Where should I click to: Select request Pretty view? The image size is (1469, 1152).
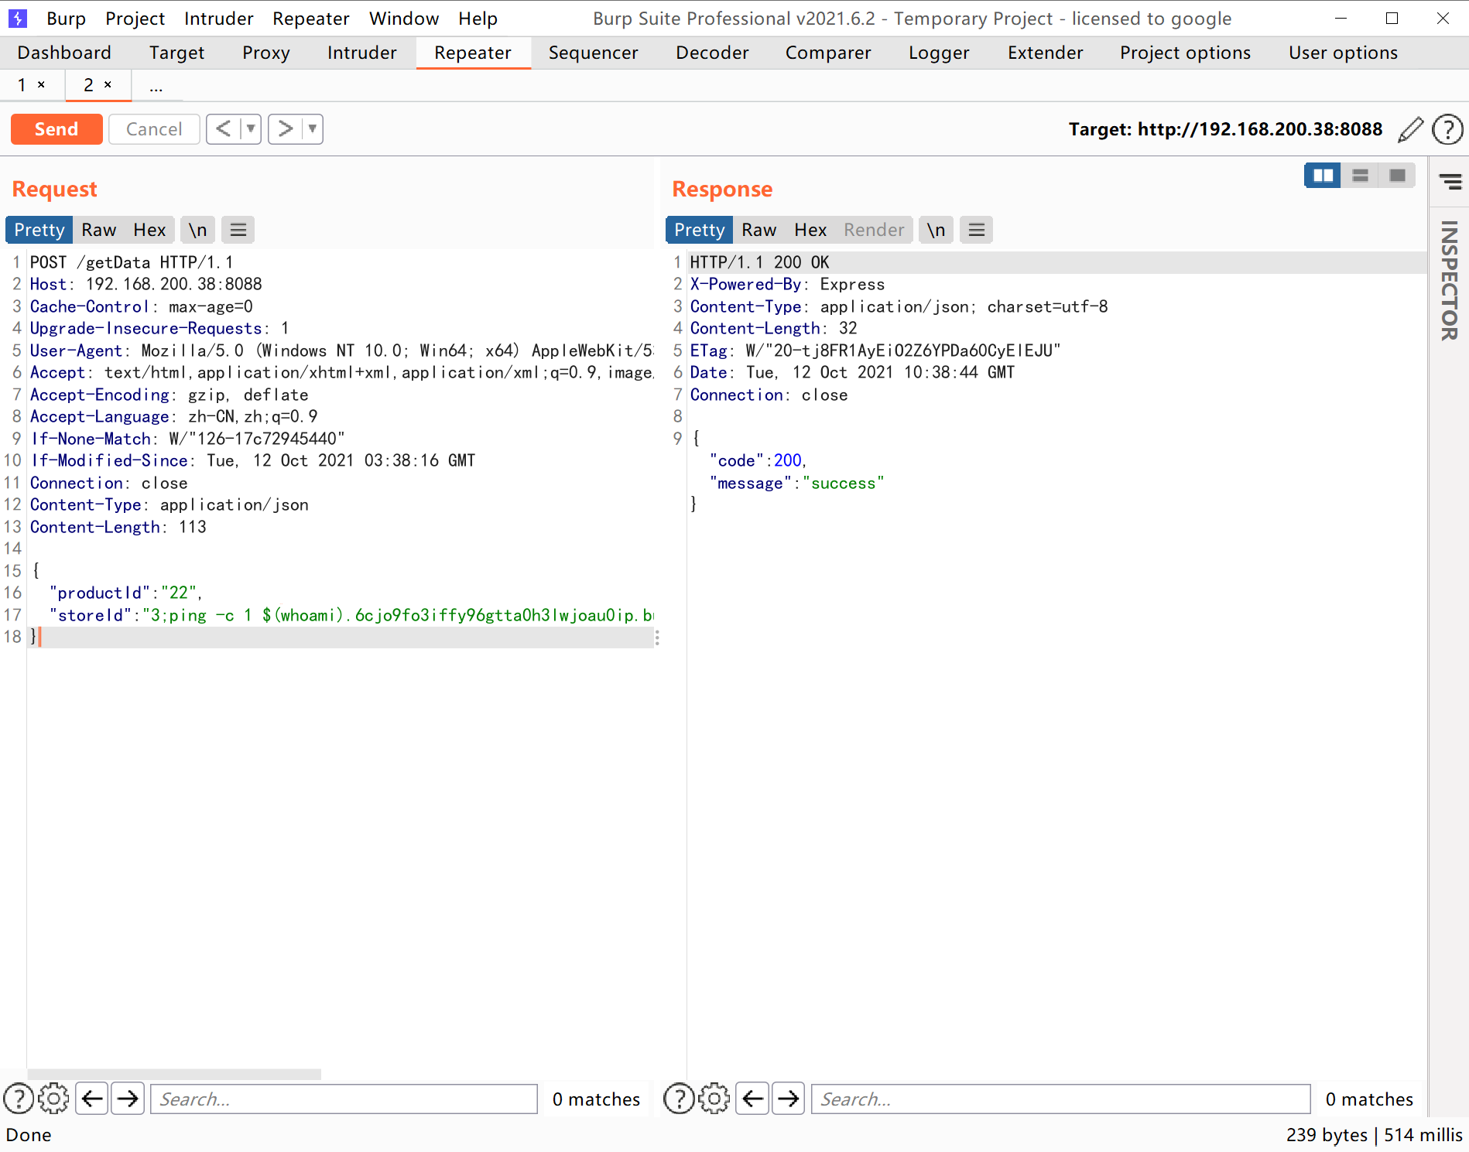coord(39,230)
